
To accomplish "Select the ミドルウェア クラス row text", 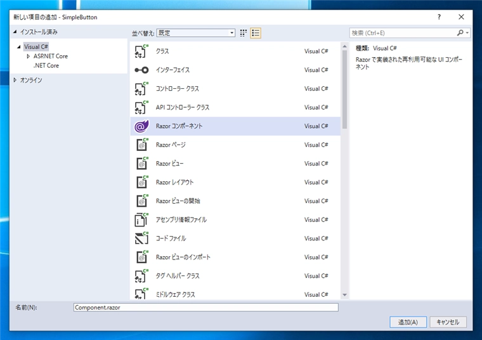I will 176,295.
